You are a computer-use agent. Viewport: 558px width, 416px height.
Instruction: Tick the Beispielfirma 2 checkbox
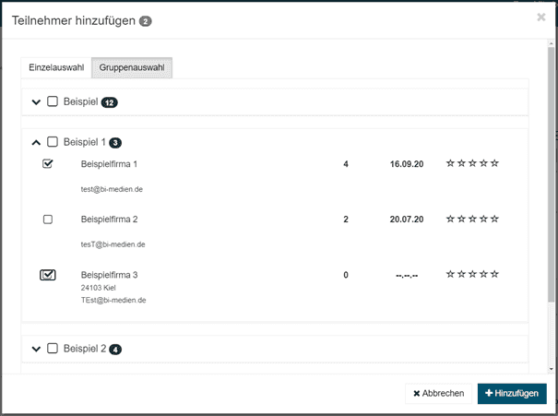(48, 220)
